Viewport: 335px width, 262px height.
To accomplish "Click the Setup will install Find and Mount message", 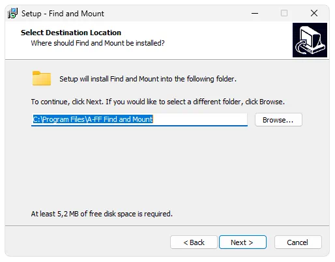I will tap(148, 79).
